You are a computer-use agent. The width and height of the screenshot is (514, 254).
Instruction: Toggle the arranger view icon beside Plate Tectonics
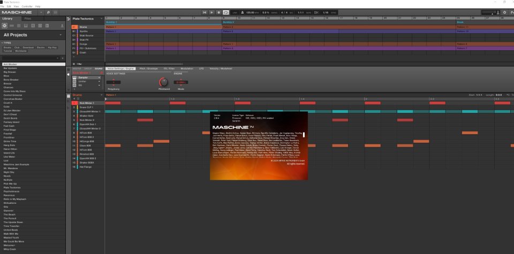(x=69, y=19)
